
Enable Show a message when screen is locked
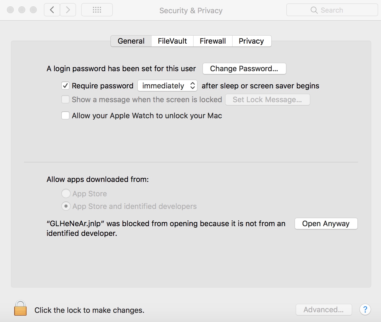[x=65, y=99]
